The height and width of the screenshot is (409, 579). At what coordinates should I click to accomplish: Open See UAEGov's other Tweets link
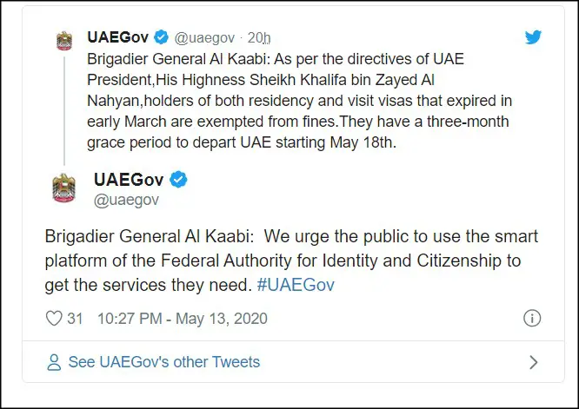[x=164, y=362]
